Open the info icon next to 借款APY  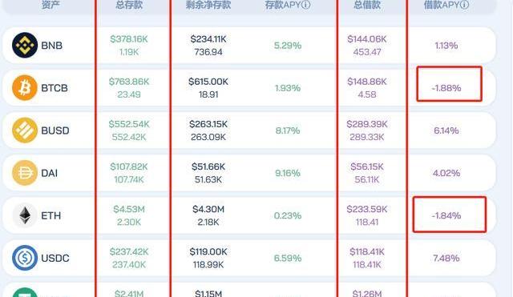464,5
